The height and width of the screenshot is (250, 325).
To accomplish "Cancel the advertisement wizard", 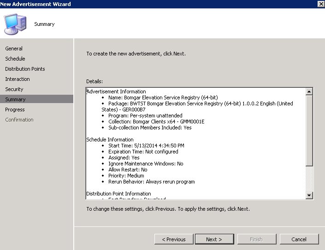I will 299,239.
